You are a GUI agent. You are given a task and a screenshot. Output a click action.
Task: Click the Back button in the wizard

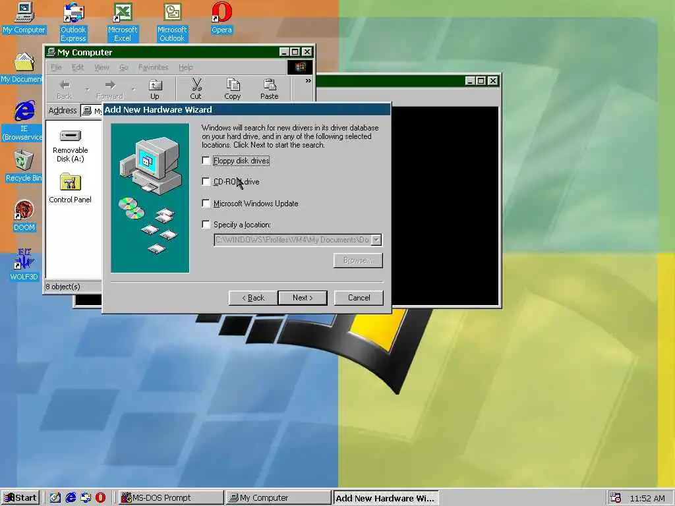[253, 298]
